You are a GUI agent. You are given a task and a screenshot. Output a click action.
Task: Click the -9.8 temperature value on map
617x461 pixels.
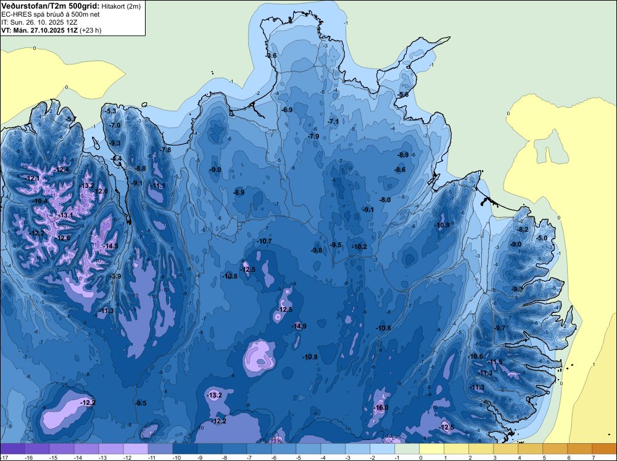coord(317,250)
